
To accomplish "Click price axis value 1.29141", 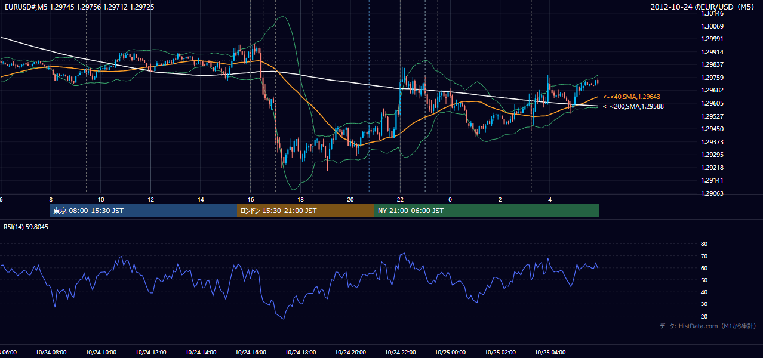I will click(713, 180).
